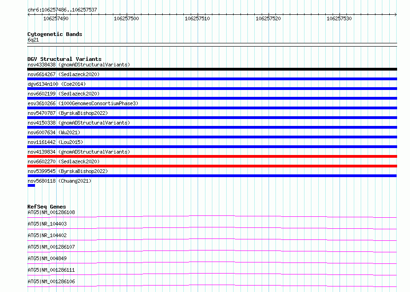Open transcript ATG5|NM_001286107
This screenshot has width=410, height=292.
51,247
